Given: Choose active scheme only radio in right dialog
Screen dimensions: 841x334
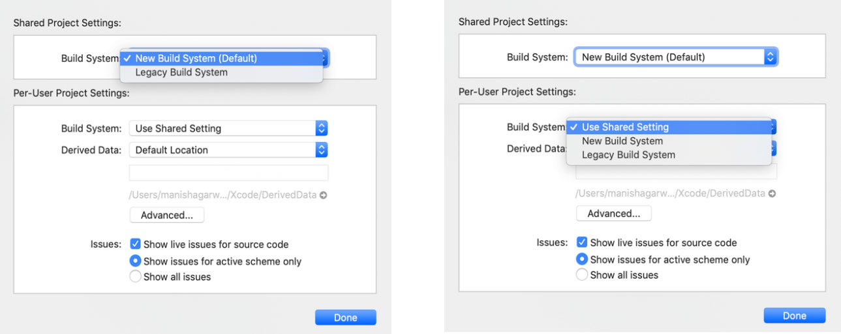Looking at the screenshot, I should coord(582,259).
